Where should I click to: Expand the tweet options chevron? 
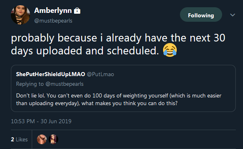pyautogui.click(x=233, y=15)
